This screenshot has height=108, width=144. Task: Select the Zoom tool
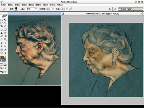[5, 53]
